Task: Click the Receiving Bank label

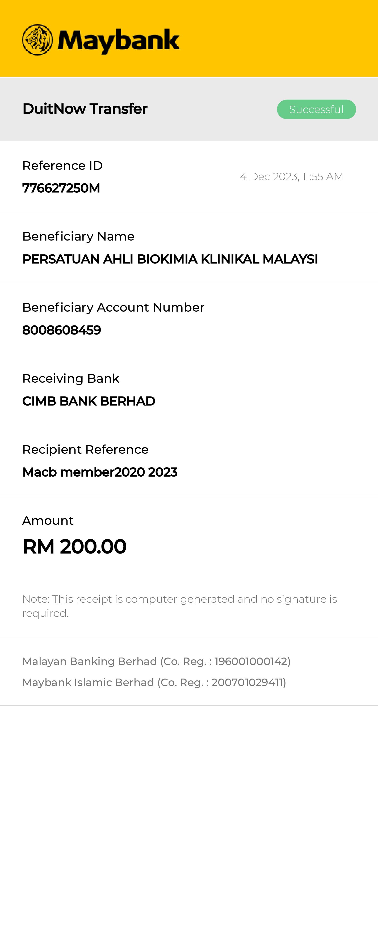Action: point(71,379)
